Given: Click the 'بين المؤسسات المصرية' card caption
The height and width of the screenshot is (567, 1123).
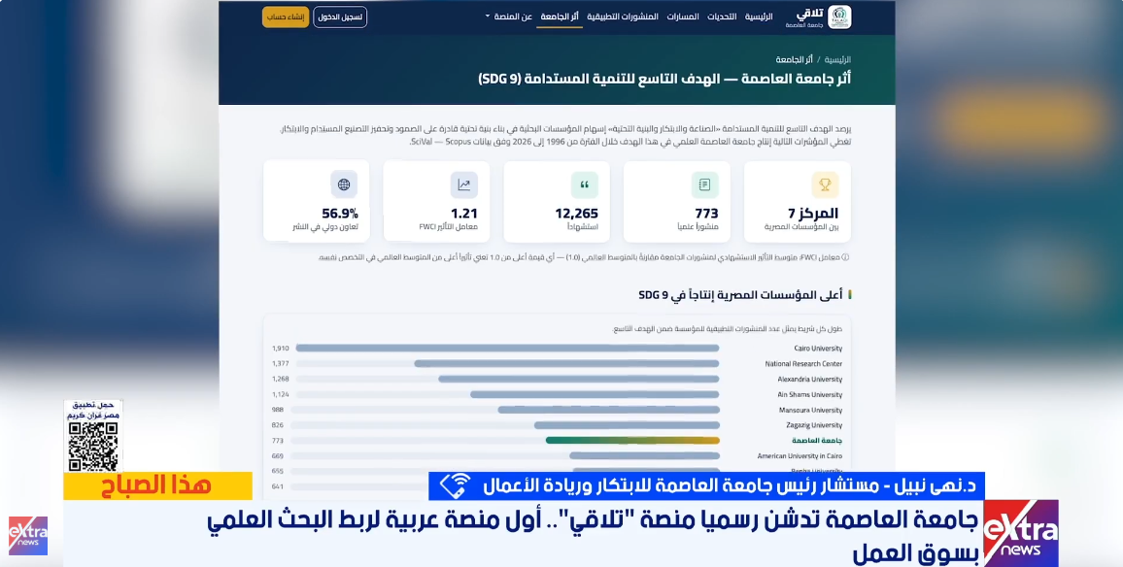Looking at the screenshot, I should [800, 227].
